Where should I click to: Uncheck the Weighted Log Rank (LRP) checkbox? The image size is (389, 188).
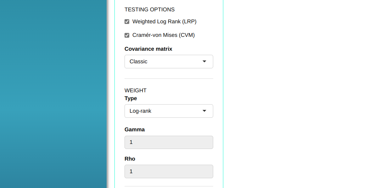(x=127, y=22)
